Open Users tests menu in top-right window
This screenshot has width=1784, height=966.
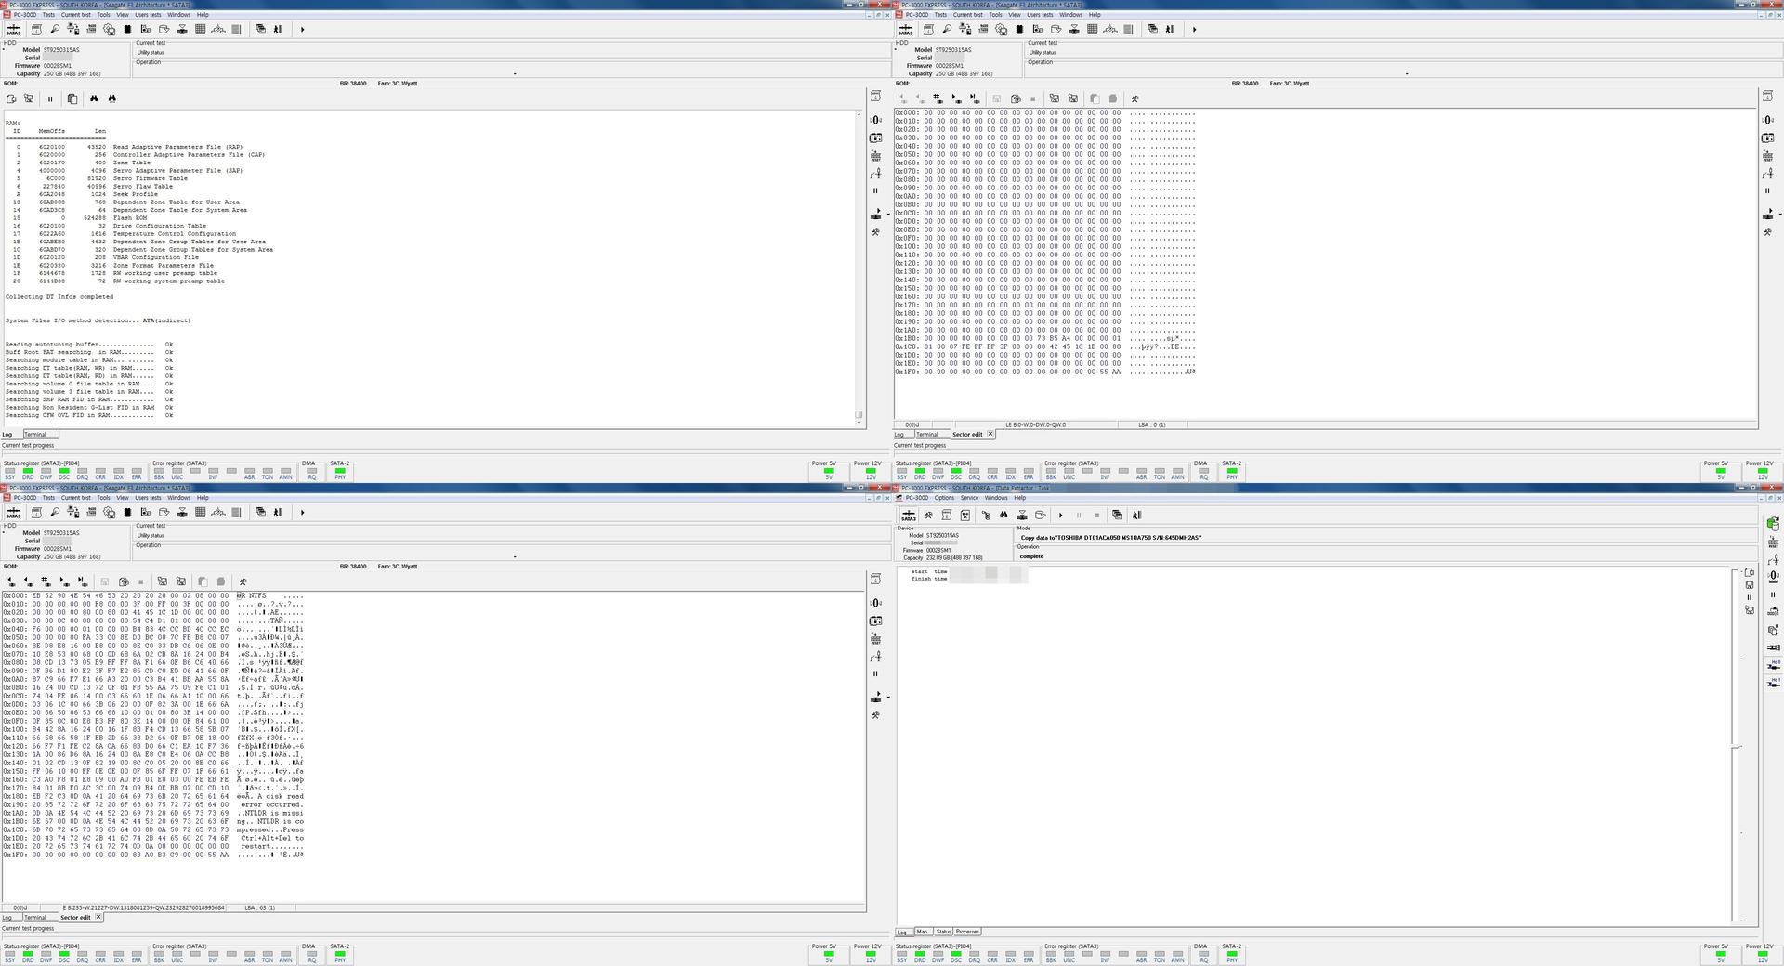[1040, 15]
